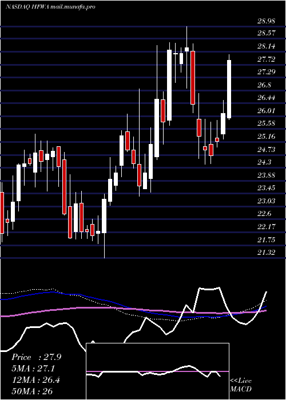Select the 25.16 price axis label
This screenshot has height=400, width=286.
pos(267,137)
